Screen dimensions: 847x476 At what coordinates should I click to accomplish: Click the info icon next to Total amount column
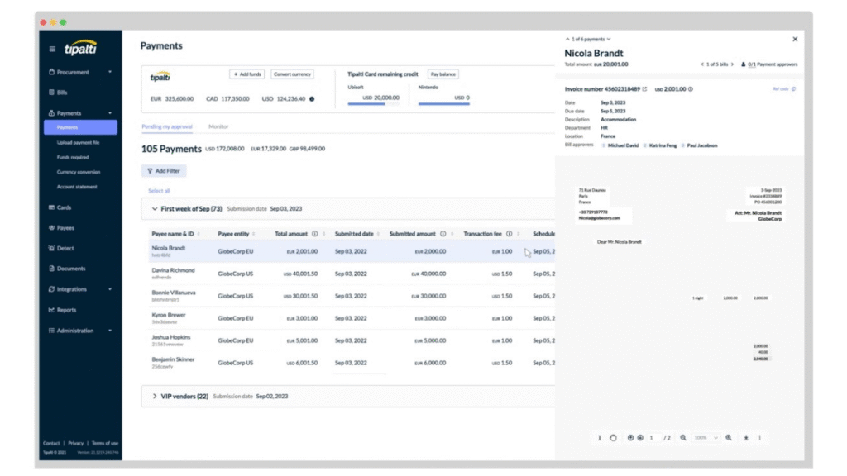[x=315, y=234]
